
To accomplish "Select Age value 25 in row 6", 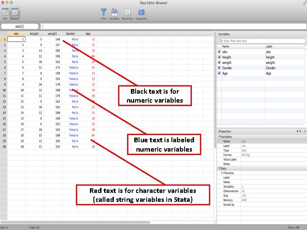I will (88, 67).
